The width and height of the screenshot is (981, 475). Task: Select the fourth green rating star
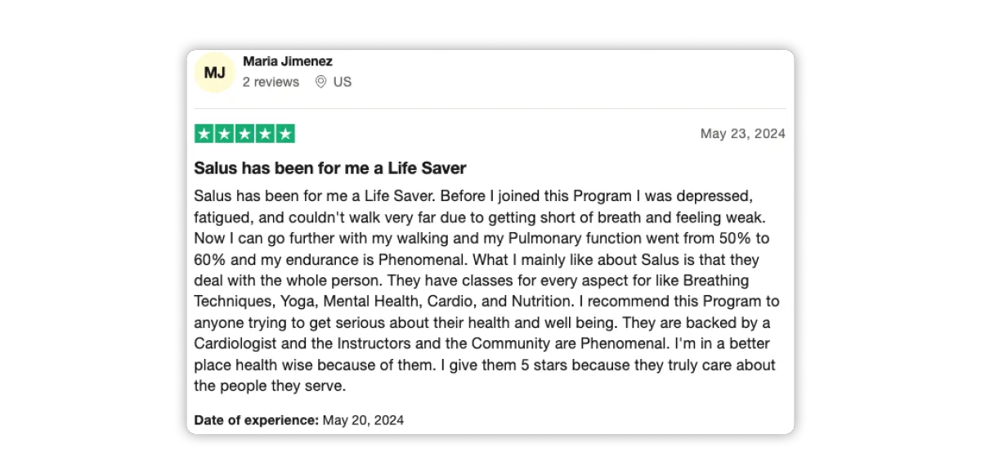pyautogui.click(x=265, y=134)
